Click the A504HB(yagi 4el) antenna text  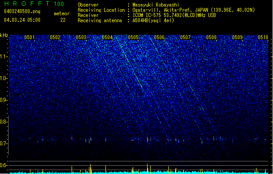(153, 20)
